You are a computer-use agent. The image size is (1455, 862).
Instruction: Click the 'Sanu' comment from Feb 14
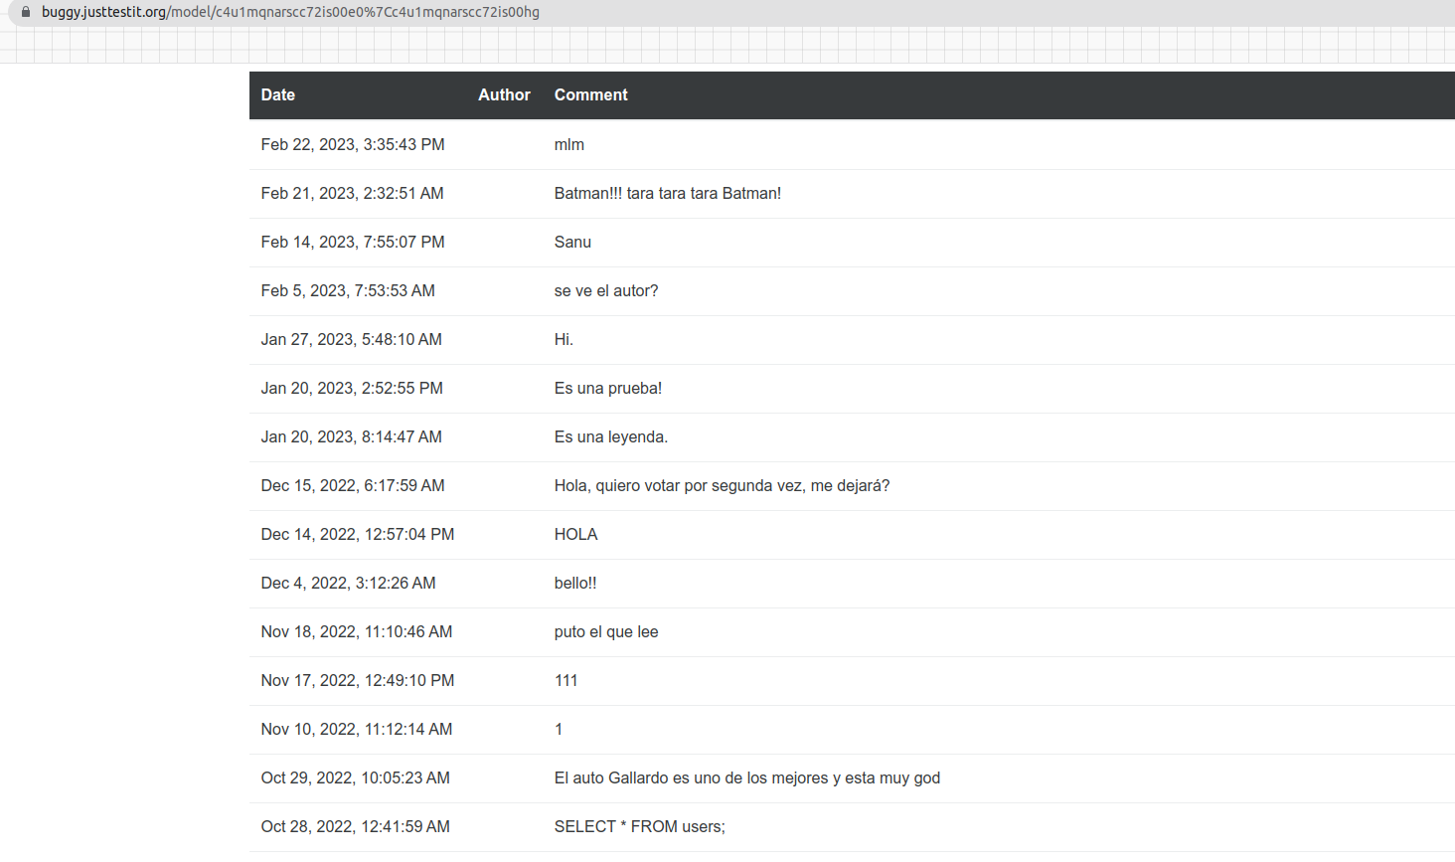pyautogui.click(x=572, y=242)
